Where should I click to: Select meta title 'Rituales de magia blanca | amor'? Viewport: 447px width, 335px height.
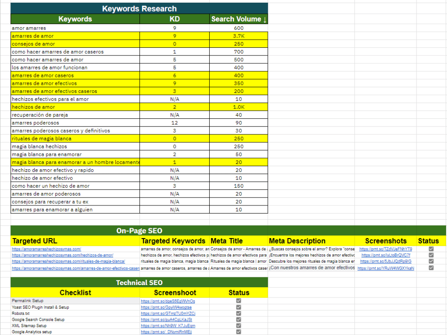(x=239, y=261)
